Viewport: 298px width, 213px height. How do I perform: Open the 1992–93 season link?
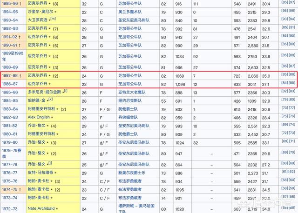[x=10, y=28]
